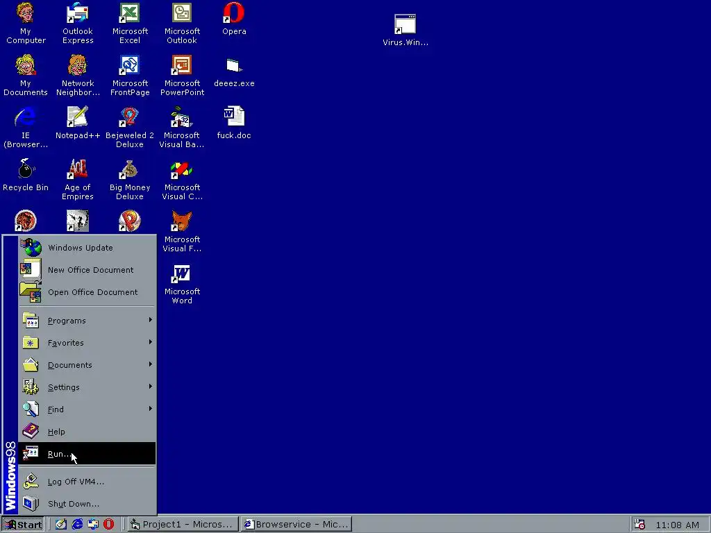Select Open Office Document menu entry
The width and height of the screenshot is (711, 533).
point(87,292)
